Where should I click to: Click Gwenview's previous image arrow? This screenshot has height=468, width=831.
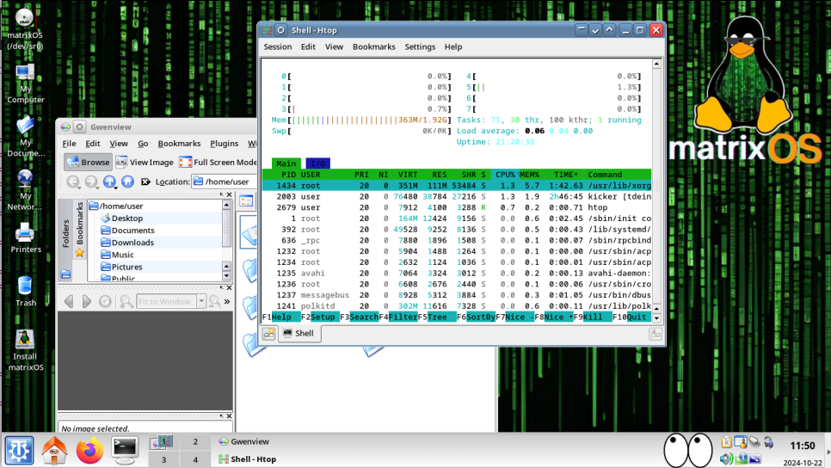click(69, 302)
